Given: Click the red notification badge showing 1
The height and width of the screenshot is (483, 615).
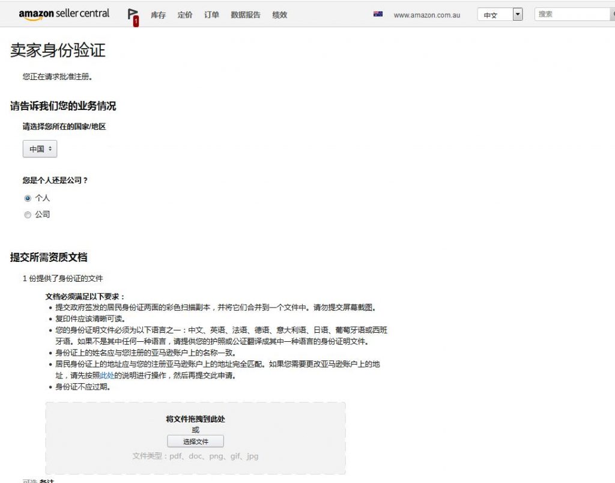Looking at the screenshot, I should (136, 22).
